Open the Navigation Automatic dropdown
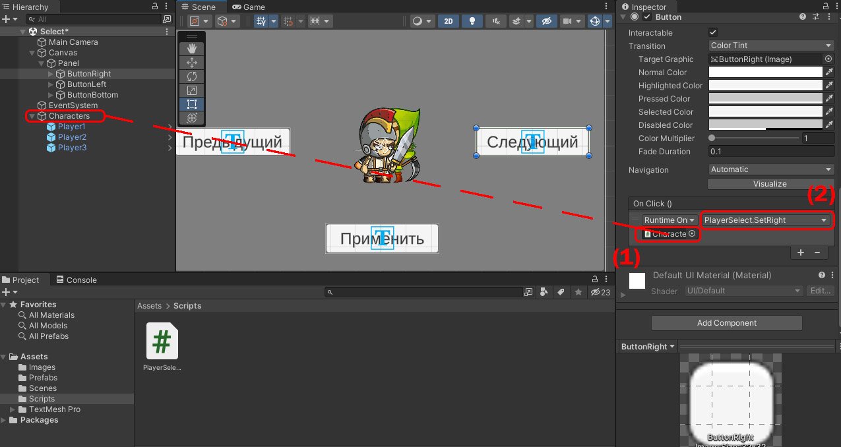Screen dimensions: 841x447 (770, 169)
